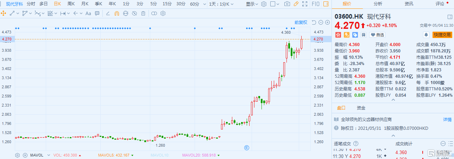Open the 前复权 adjustment dropdown
The height and width of the screenshot is (159, 454).
pyautogui.click(x=301, y=22)
